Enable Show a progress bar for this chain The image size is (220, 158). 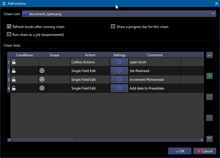pyautogui.click(x=113, y=26)
